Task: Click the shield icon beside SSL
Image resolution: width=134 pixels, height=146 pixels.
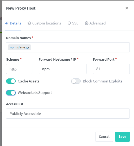Action: point(69,23)
